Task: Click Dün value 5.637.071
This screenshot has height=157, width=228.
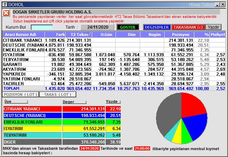Action: click(x=130, y=84)
